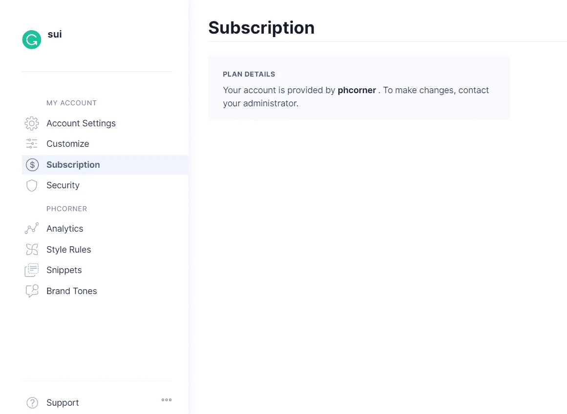Click the Customize sliders icon
567x414 pixels.
tap(32, 144)
